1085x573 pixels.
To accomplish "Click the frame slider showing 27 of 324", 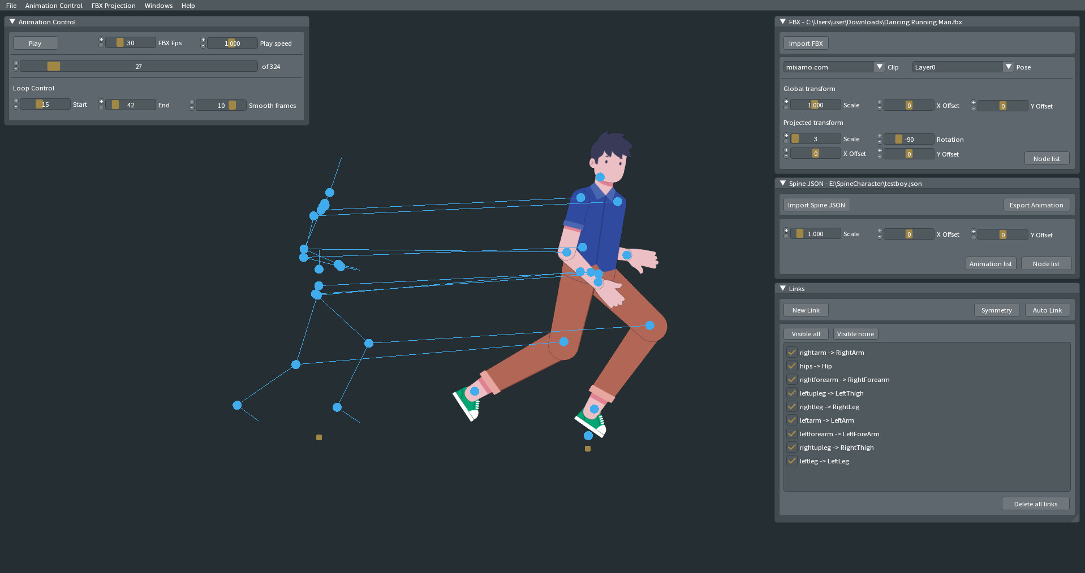I will coord(138,66).
